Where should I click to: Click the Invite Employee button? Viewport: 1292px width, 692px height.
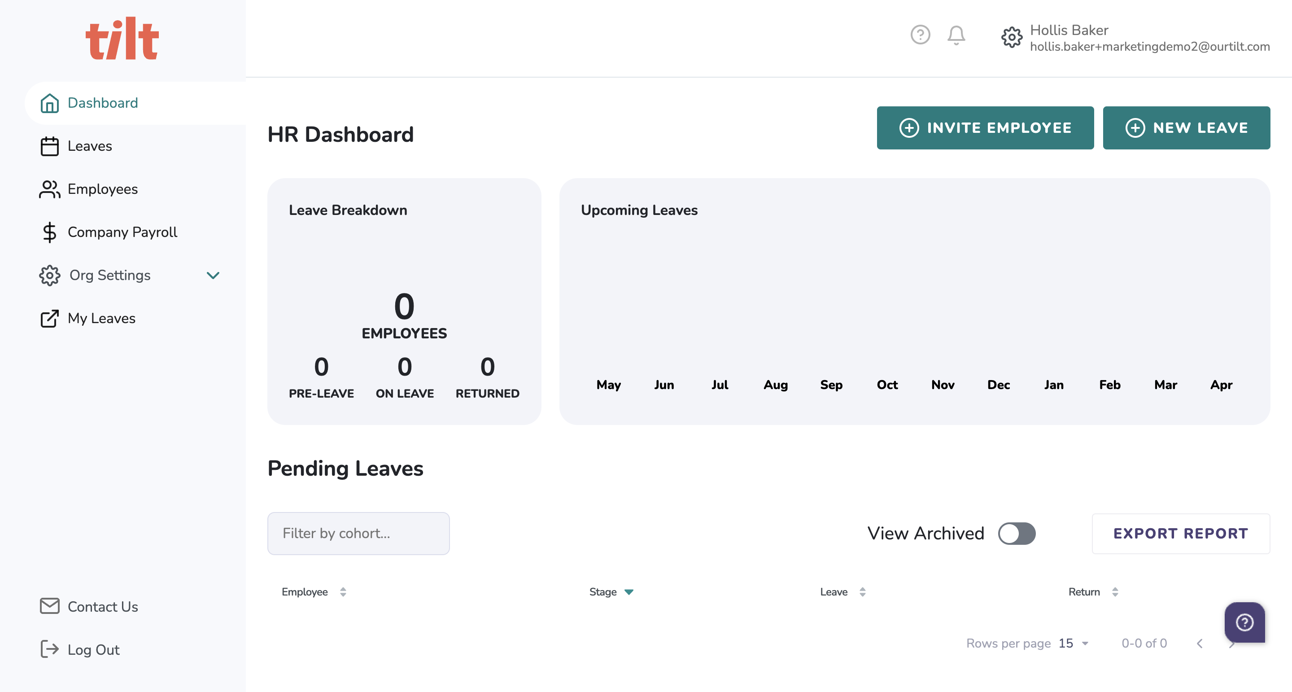tap(985, 128)
